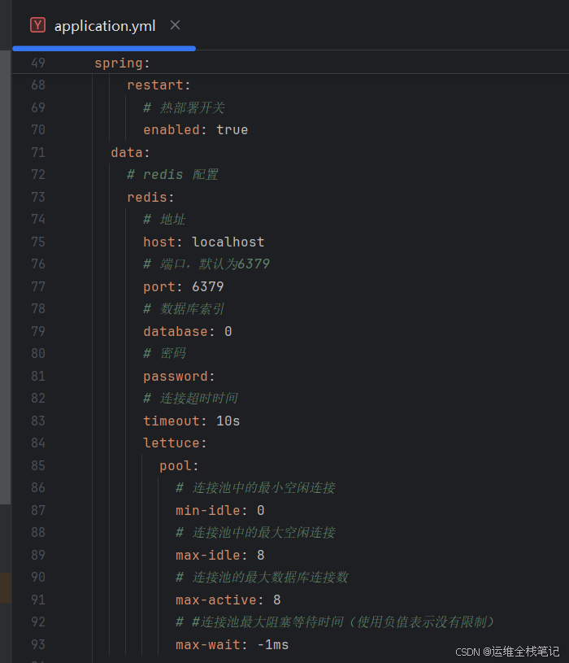The image size is (569, 663).
Task: Click 'database: 0' on line 79
Action: (188, 332)
